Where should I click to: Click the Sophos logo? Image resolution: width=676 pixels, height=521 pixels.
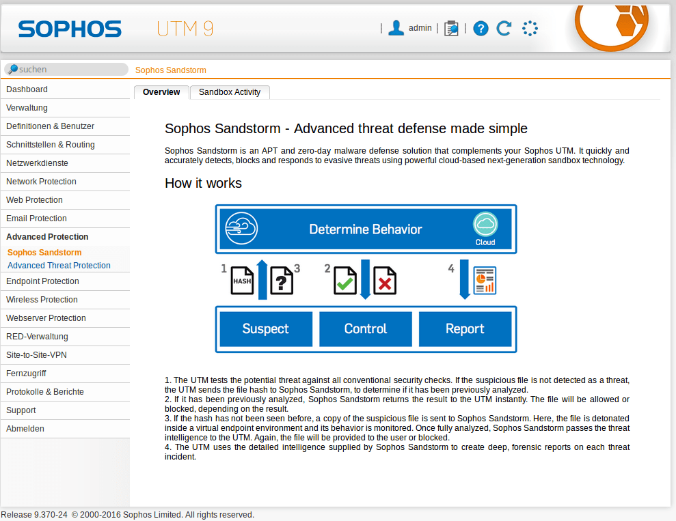click(x=70, y=29)
